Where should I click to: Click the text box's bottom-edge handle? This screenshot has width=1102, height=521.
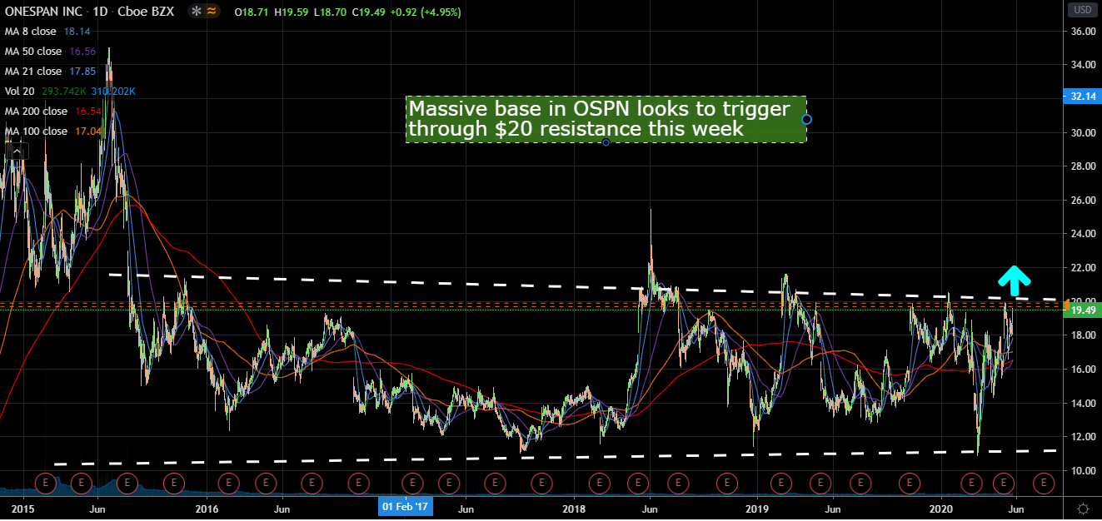pos(606,142)
